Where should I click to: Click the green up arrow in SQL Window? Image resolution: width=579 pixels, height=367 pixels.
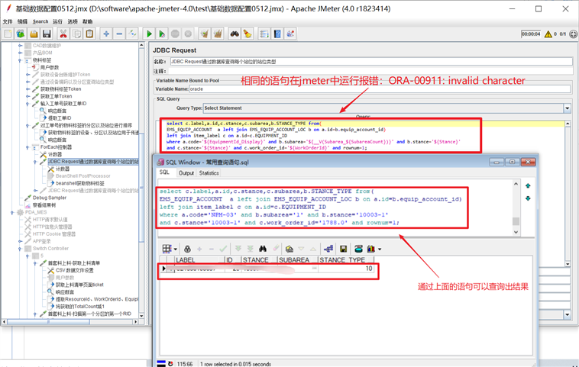[528, 186]
